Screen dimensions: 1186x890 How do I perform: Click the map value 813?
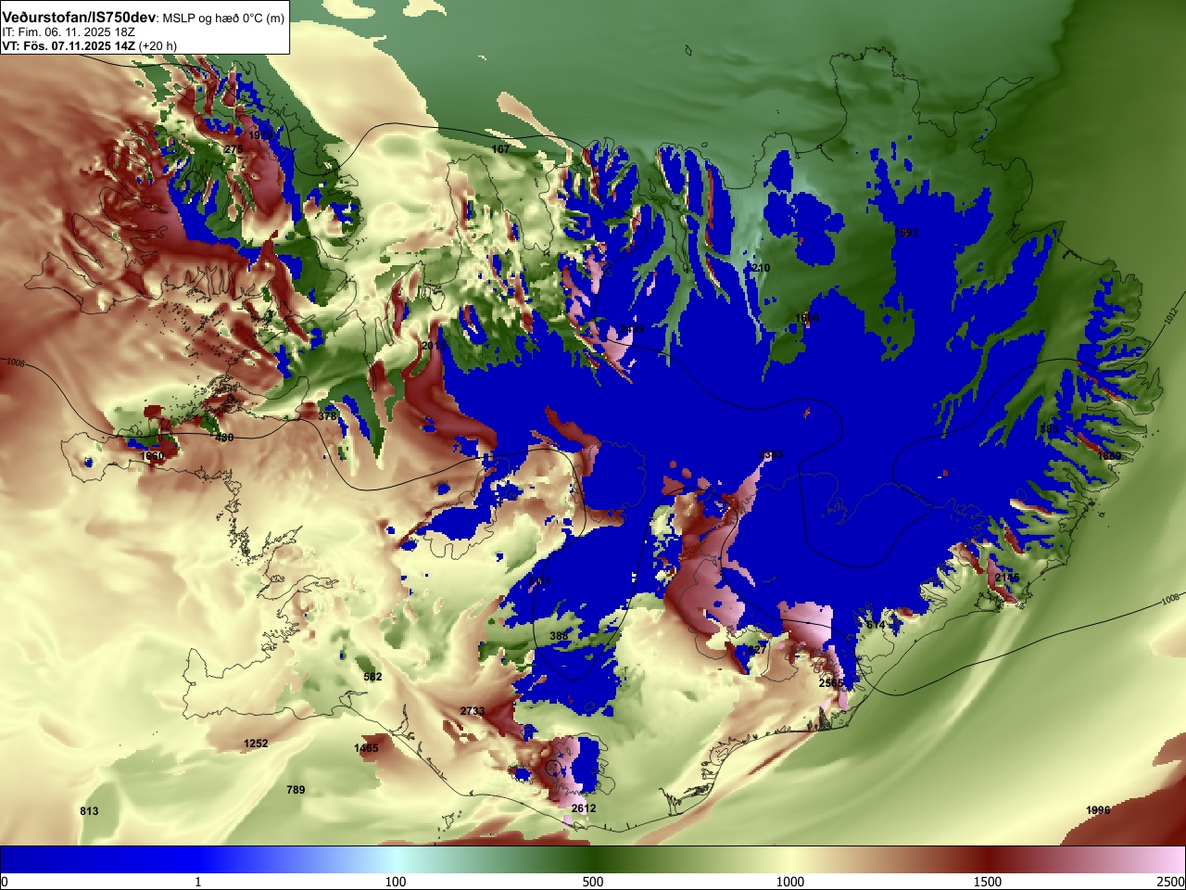pyautogui.click(x=89, y=811)
